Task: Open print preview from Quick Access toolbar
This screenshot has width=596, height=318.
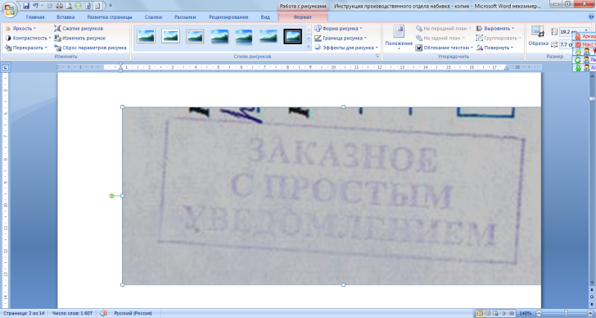Action: (x=69, y=6)
